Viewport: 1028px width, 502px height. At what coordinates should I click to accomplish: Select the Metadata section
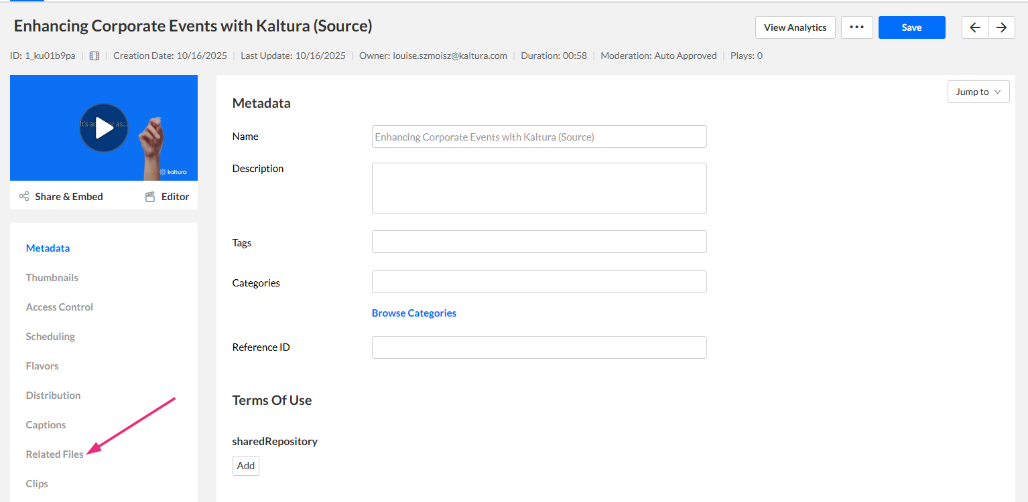coord(48,248)
